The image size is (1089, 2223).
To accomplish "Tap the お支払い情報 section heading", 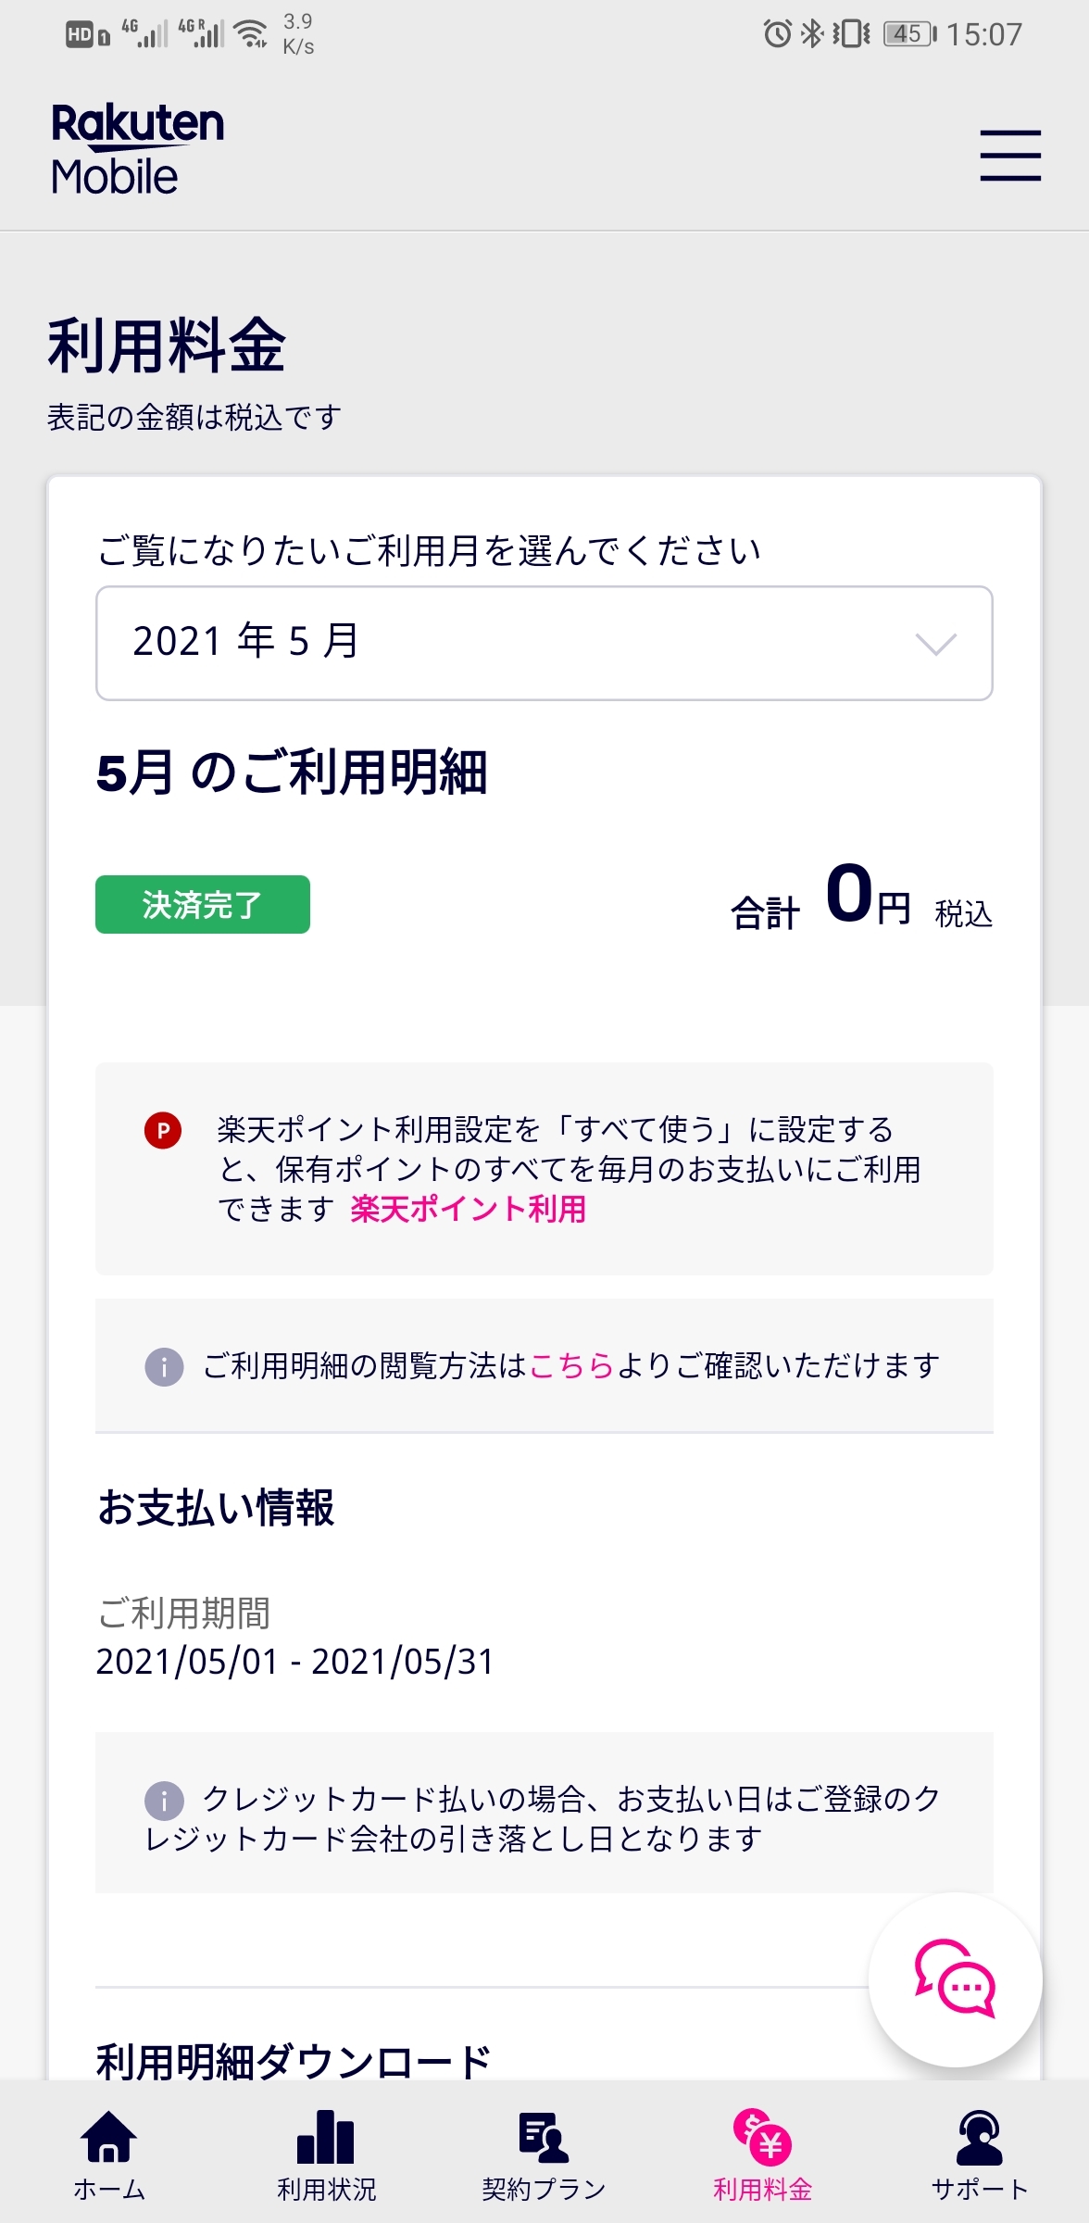I will [x=216, y=1507].
